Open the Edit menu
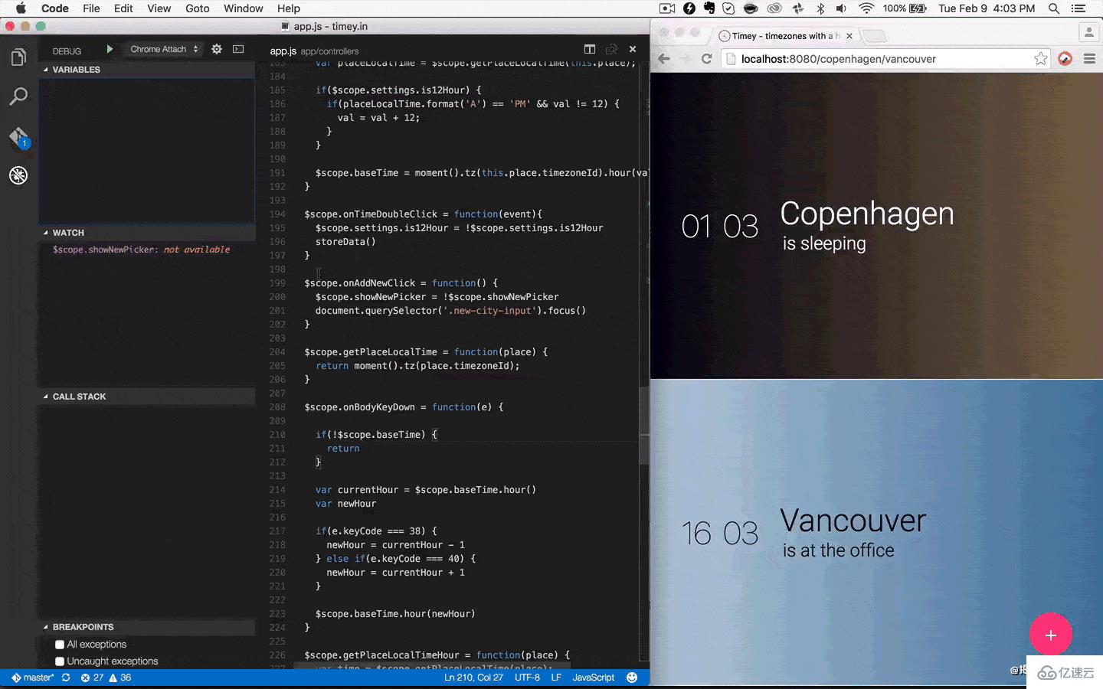 (123, 8)
